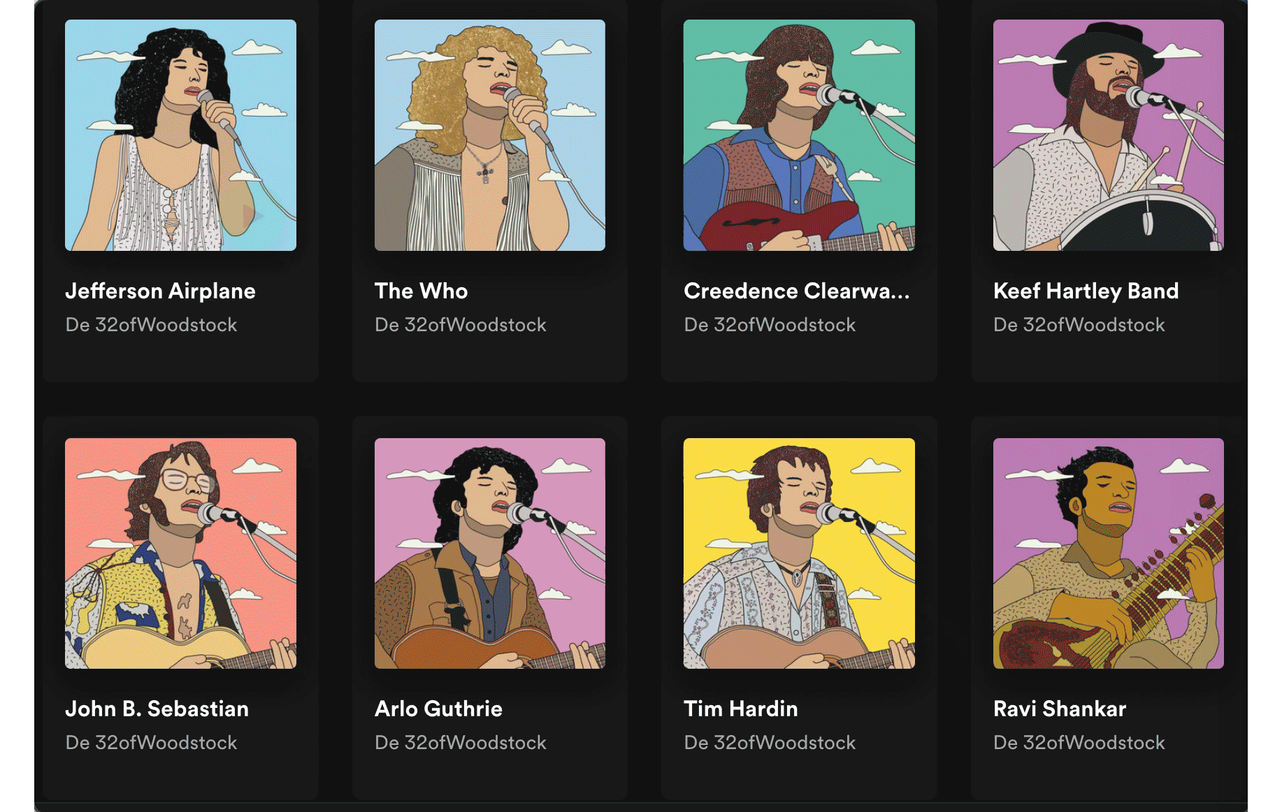Click 32ofWoodstock author under Arlo Guthrie
The width and height of the screenshot is (1282, 812).
(475, 743)
